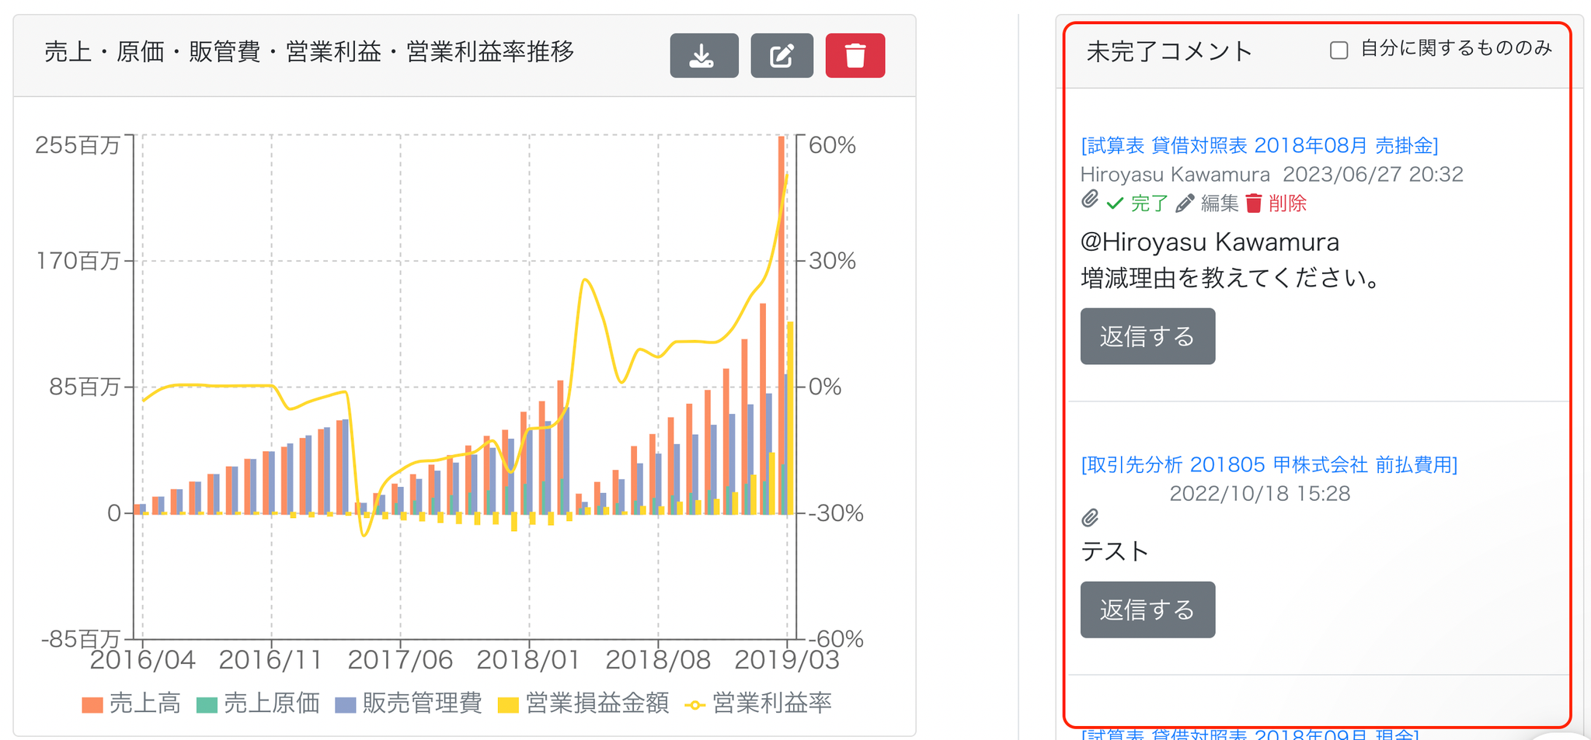Toggle 営業損益金額 legend swatch
Screen dimensions: 1591x740
pos(508,705)
